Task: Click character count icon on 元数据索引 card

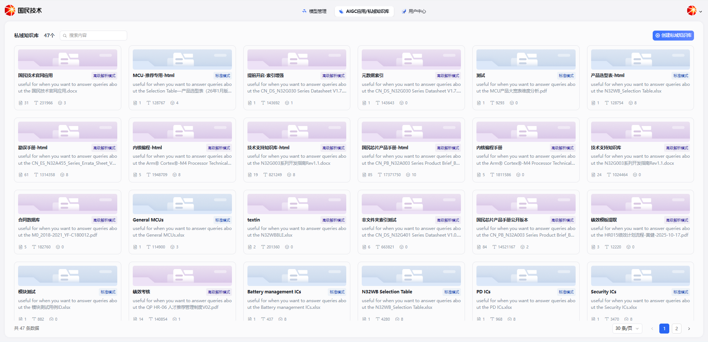Action: pos(378,103)
